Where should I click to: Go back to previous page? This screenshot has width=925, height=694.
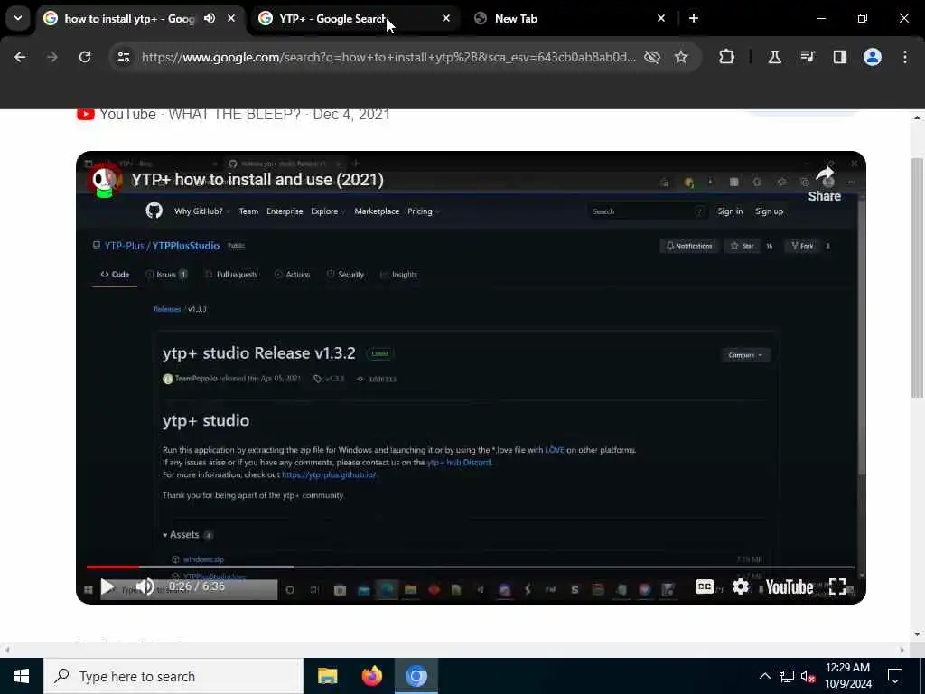20,57
